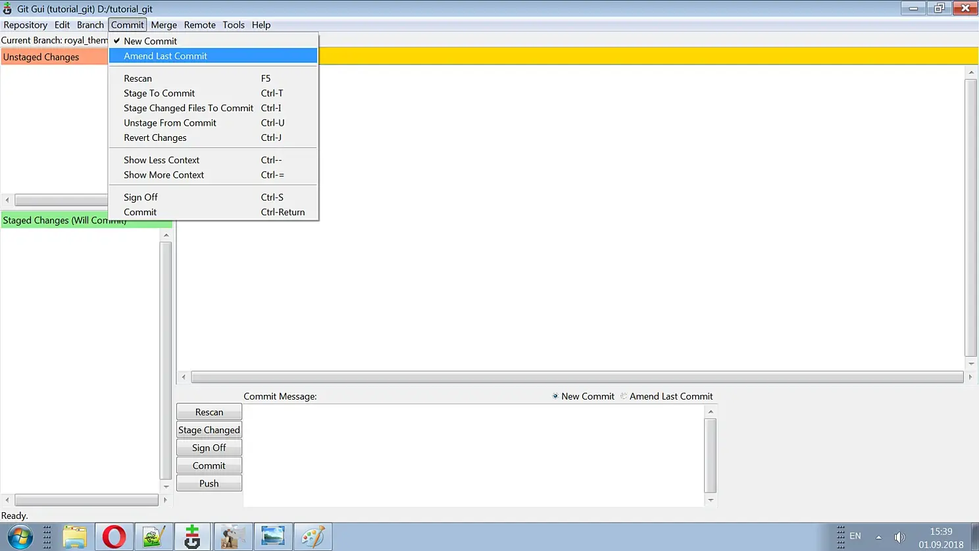Show hidden tray icons arrow
Viewport: 979px width, 551px height.
(x=878, y=537)
